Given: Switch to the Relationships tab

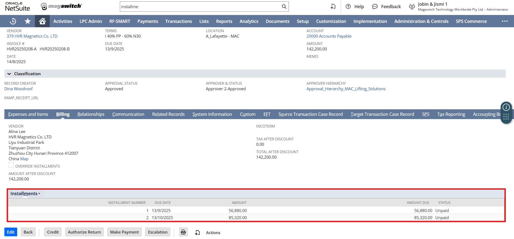Looking at the screenshot, I should [x=91, y=114].
